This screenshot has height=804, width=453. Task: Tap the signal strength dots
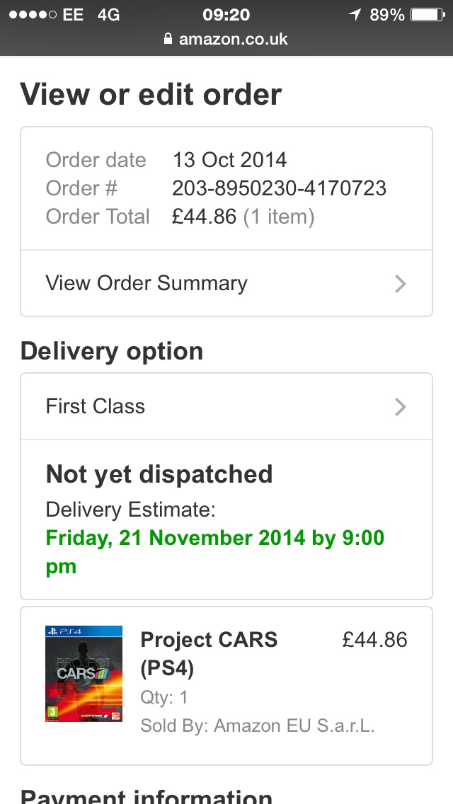point(33,14)
